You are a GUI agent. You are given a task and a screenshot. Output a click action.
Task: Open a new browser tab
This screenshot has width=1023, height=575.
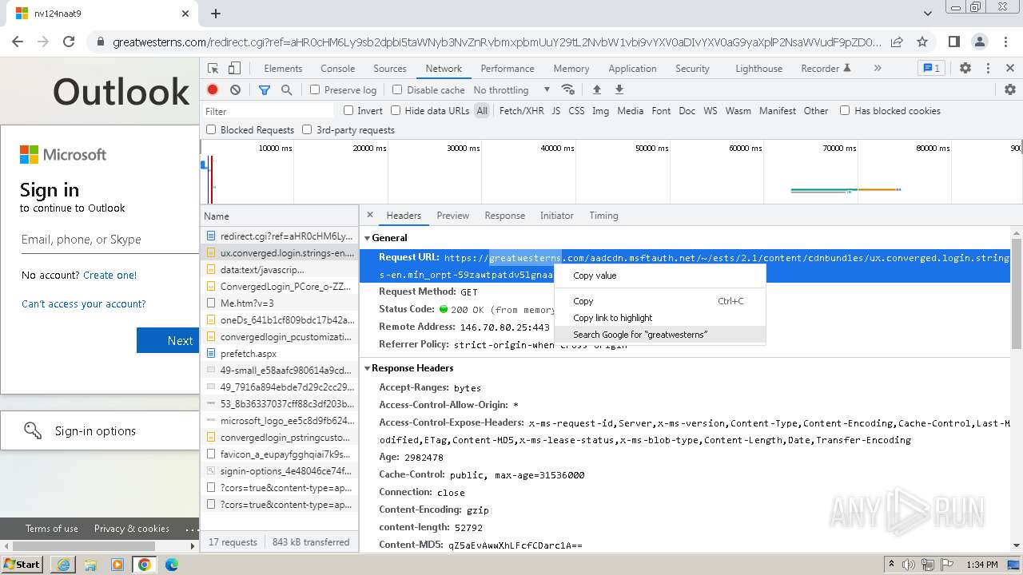216,14
